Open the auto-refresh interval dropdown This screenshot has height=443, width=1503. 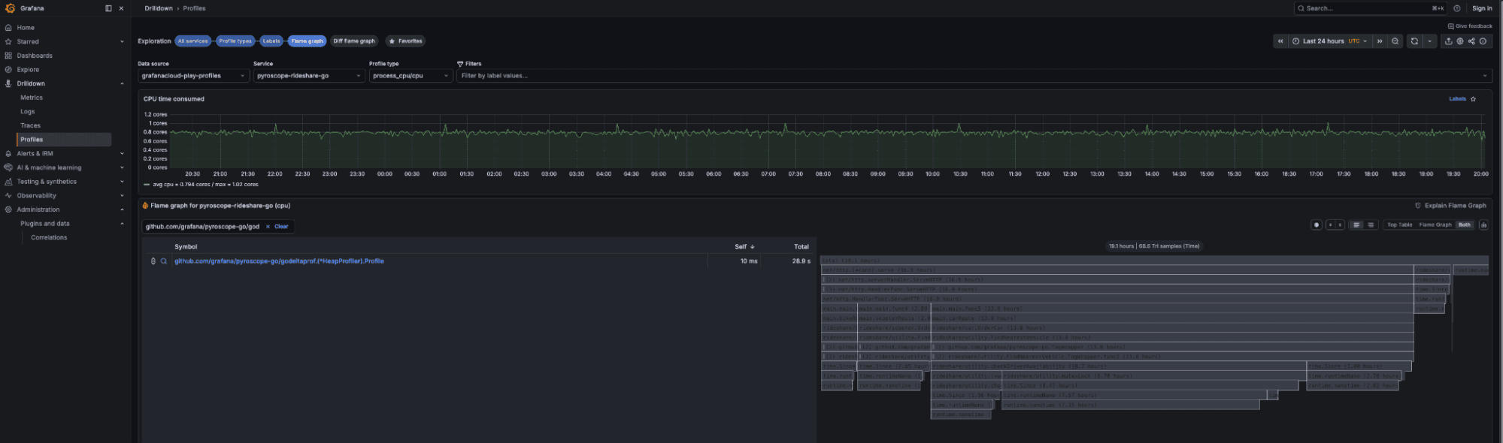(1430, 41)
